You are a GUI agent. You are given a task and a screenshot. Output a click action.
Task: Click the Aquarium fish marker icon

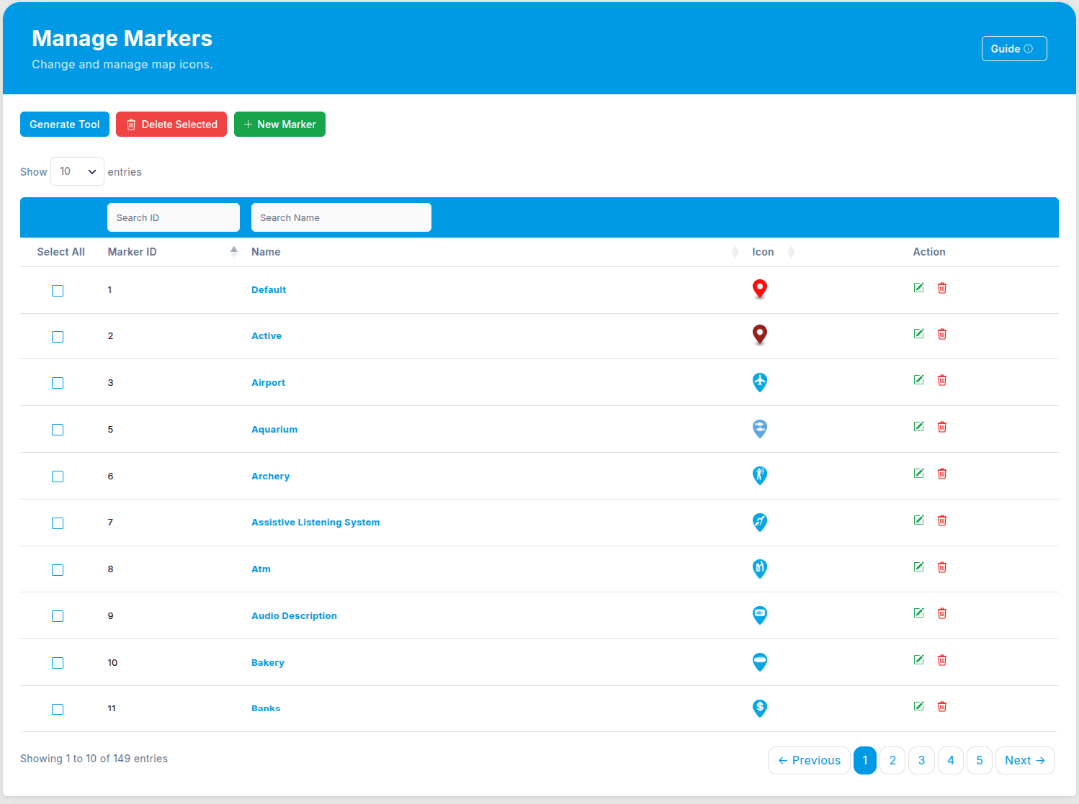760,429
